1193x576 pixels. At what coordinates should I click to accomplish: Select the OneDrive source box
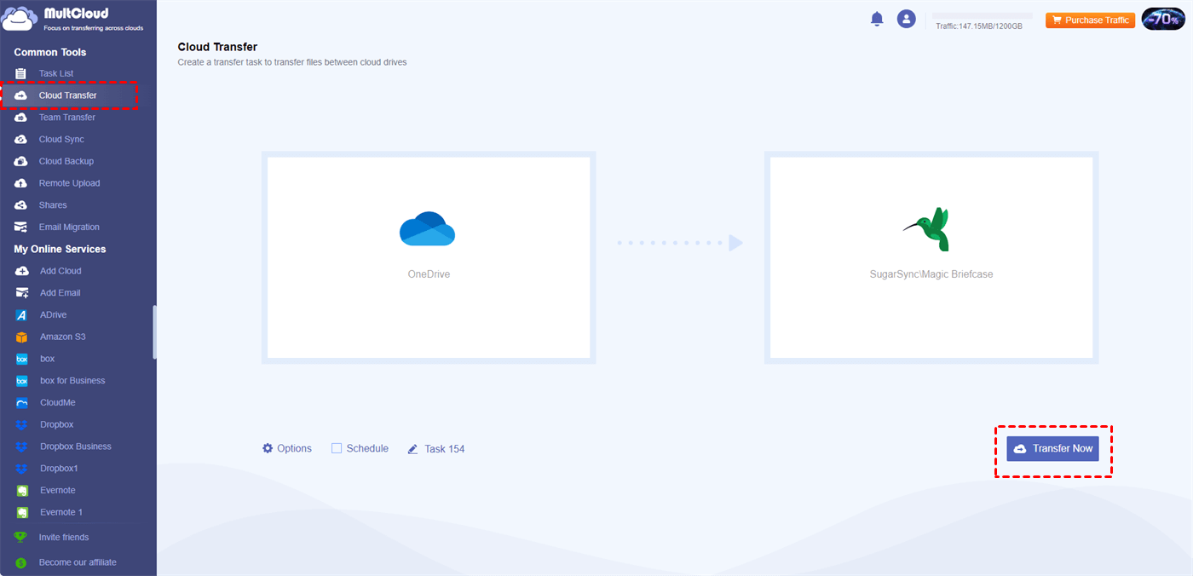pyautogui.click(x=429, y=257)
